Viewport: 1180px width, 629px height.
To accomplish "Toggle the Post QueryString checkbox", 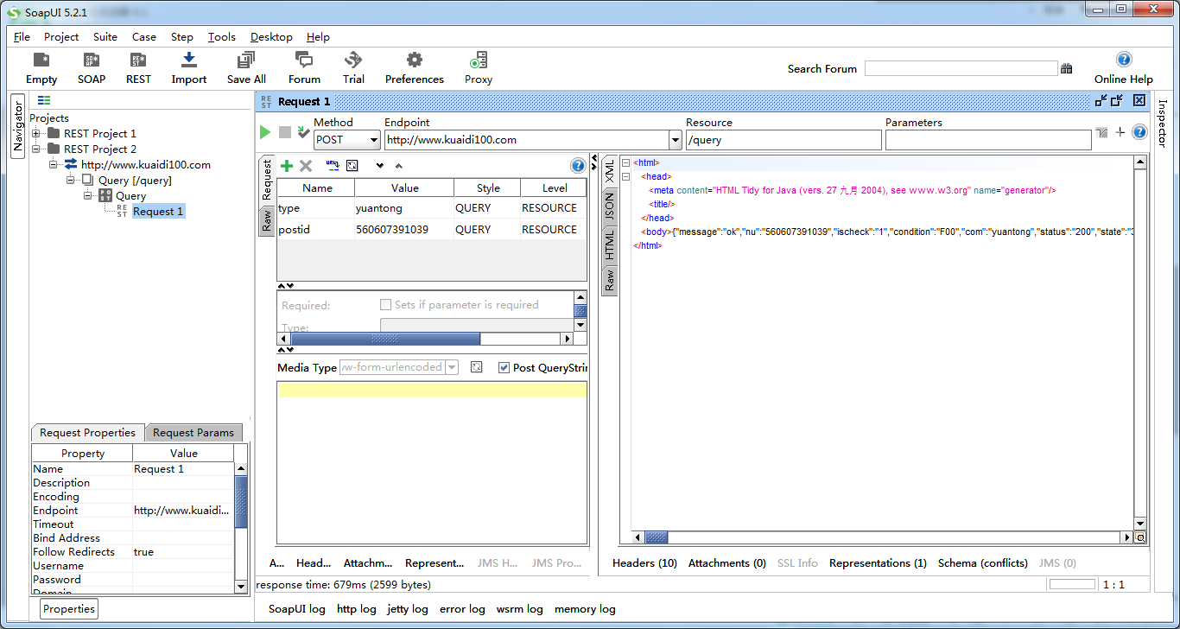I will [504, 367].
